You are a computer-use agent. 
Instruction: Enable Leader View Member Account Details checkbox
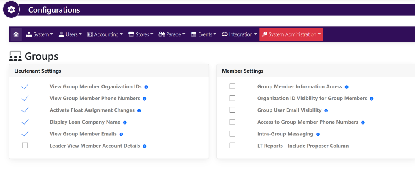tap(25, 146)
